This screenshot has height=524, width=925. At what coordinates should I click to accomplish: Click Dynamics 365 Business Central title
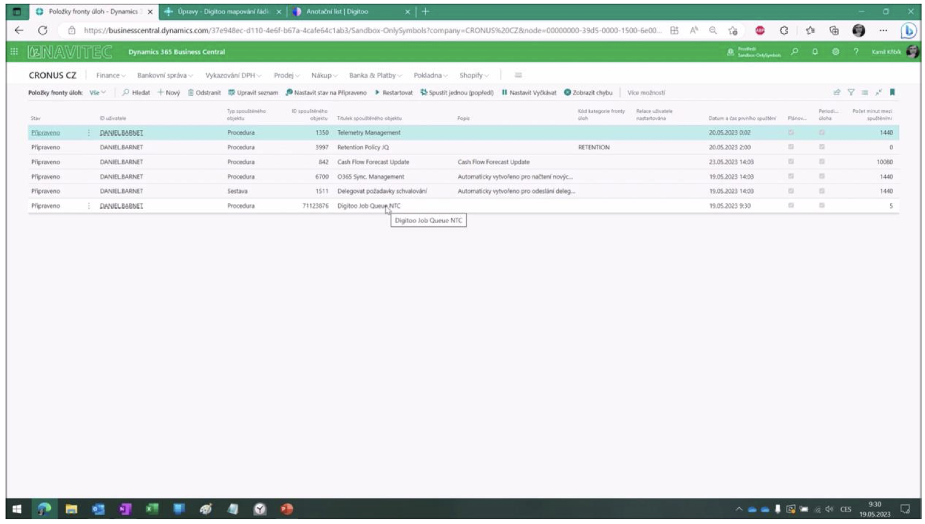[177, 52]
